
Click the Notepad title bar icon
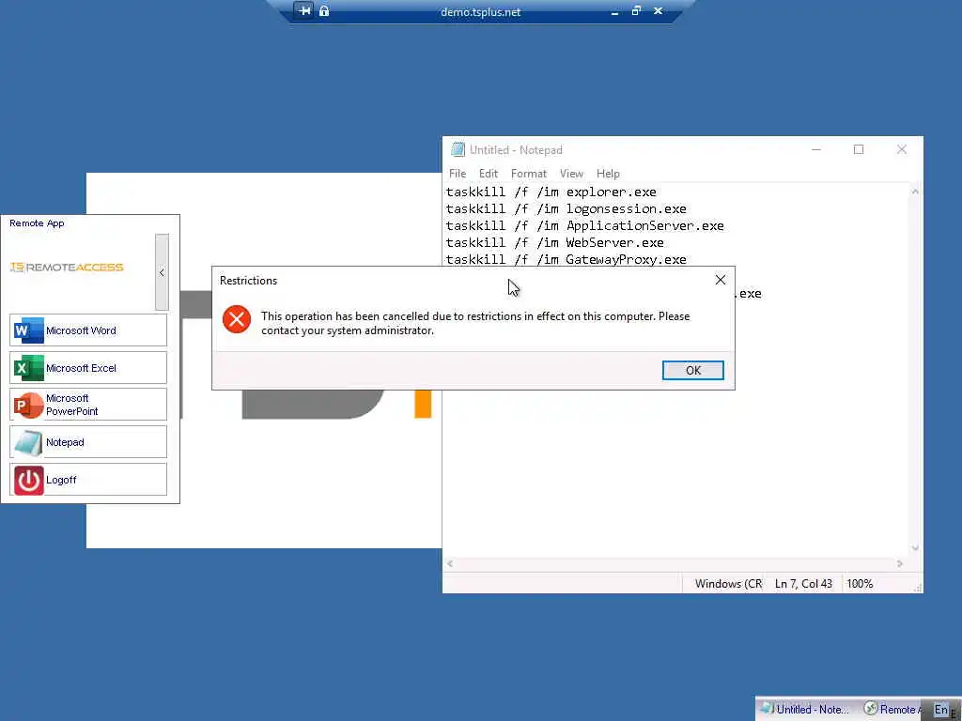coord(458,149)
